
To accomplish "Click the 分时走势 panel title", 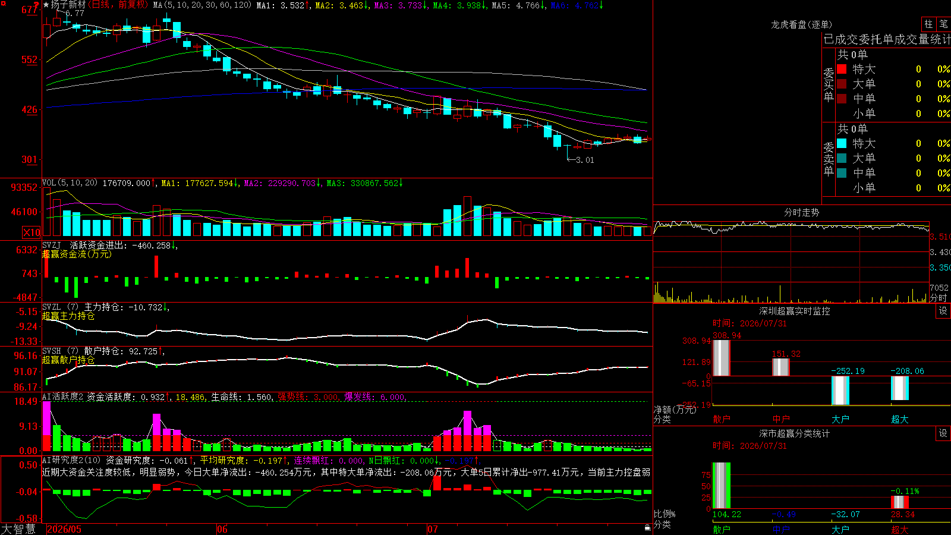I will pyautogui.click(x=802, y=212).
